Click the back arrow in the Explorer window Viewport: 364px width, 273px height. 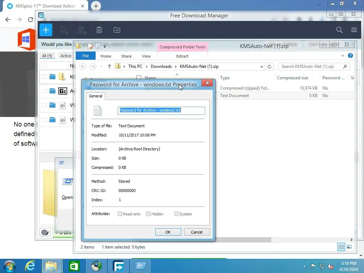click(x=82, y=66)
